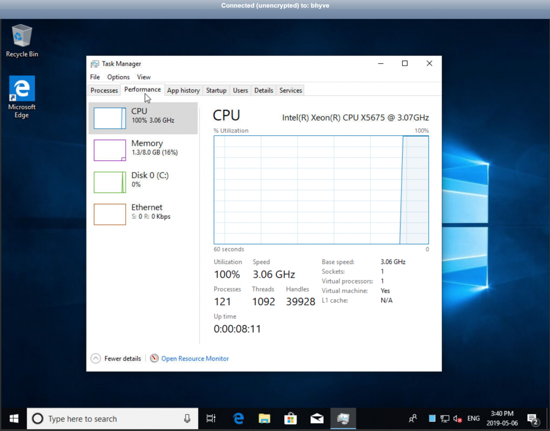Open the Services tab
550x431 pixels.
[291, 91]
